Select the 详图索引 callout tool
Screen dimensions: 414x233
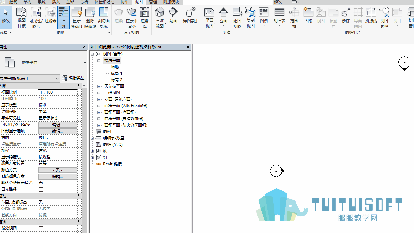pyautogui.click(x=191, y=17)
